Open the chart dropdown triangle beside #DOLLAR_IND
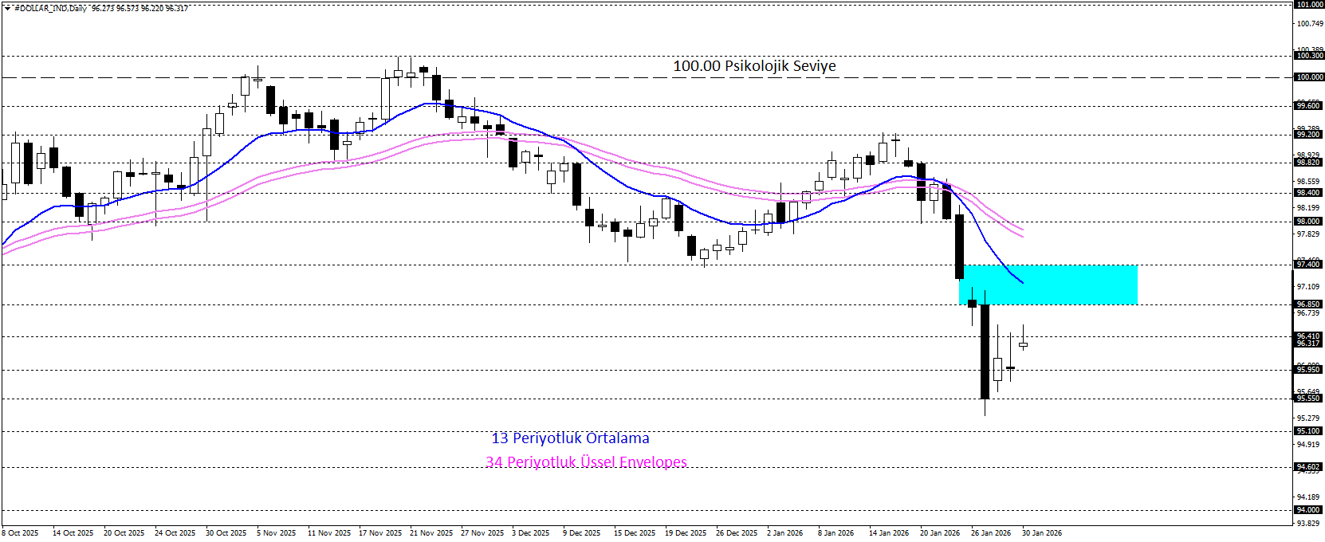This screenshot has width=1325, height=542. [7, 8]
